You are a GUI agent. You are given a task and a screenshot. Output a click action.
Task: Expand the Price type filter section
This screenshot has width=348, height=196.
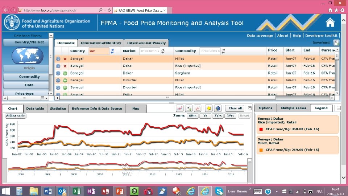(26, 94)
